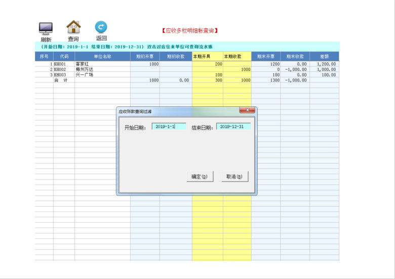Click 差额 value 100.00 in KH003 row
The height and width of the screenshot is (279, 395).
click(x=329, y=75)
